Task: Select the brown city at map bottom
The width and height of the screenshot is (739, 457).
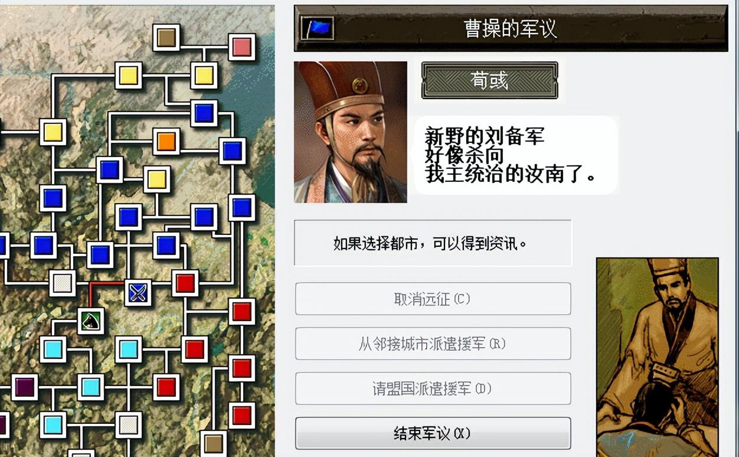Action: click(213, 443)
